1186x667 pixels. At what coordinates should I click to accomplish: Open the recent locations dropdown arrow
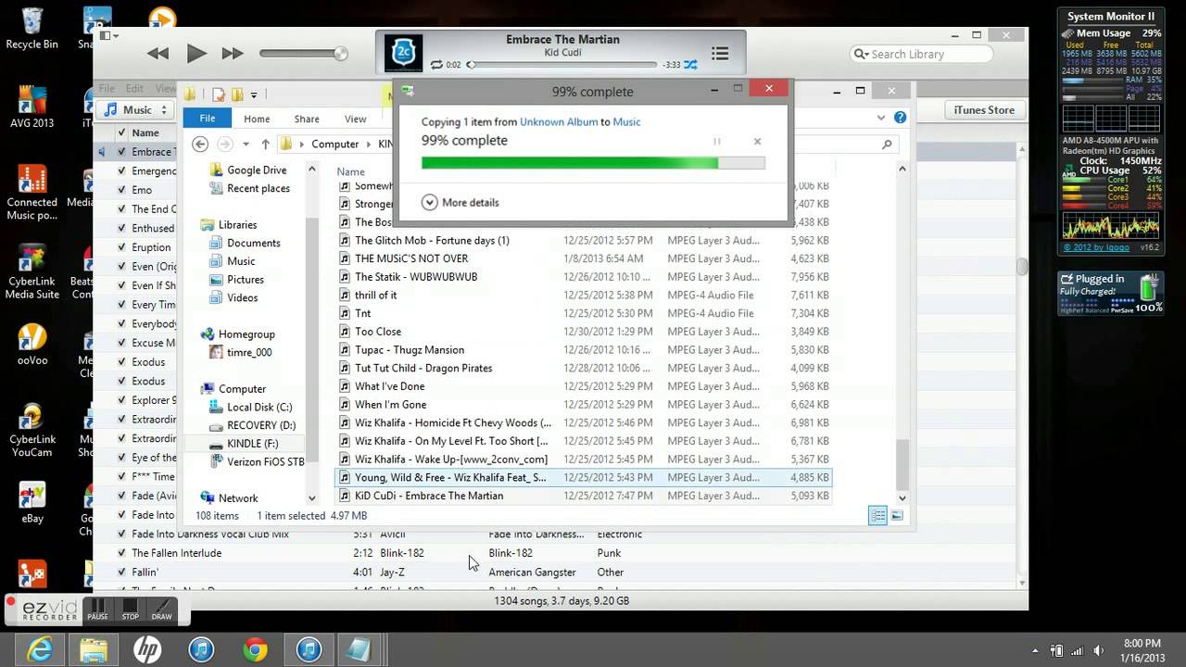(246, 145)
